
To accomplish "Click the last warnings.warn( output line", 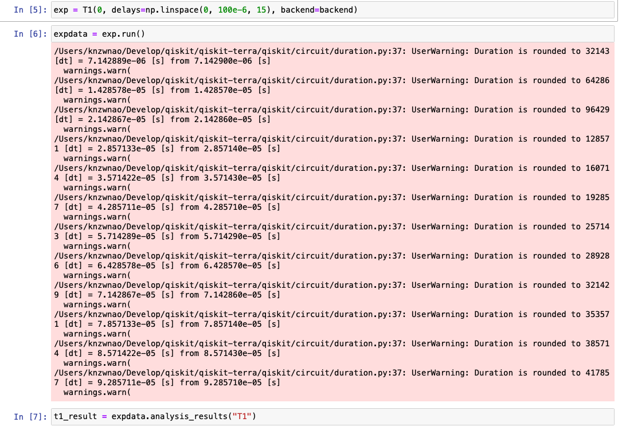I will point(97,392).
